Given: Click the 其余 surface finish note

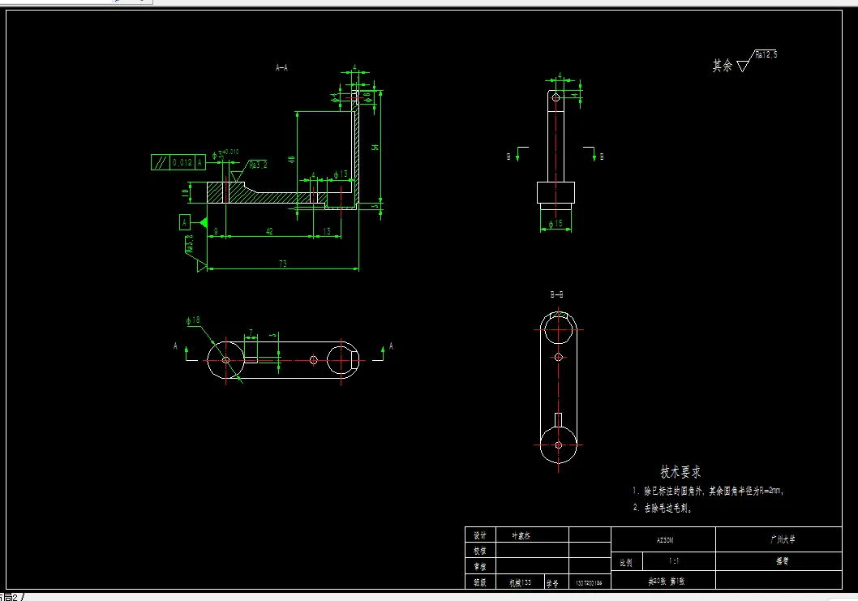Looking at the screenshot, I should click(723, 66).
